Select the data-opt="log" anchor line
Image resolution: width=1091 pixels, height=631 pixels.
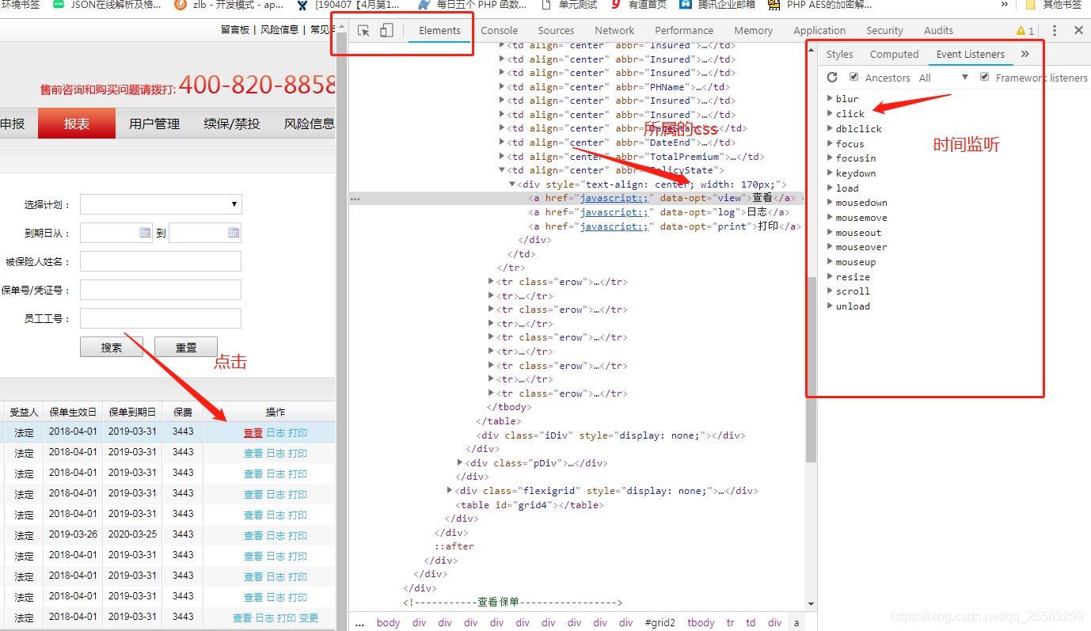click(659, 212)
